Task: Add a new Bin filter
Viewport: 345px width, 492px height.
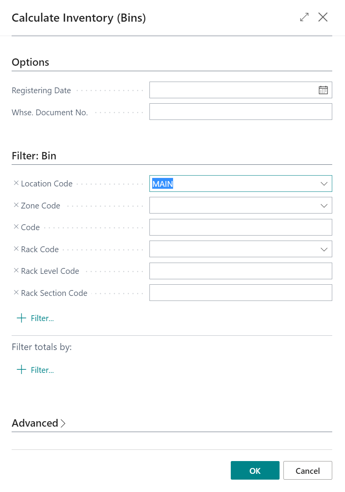Action: point(35,318)
